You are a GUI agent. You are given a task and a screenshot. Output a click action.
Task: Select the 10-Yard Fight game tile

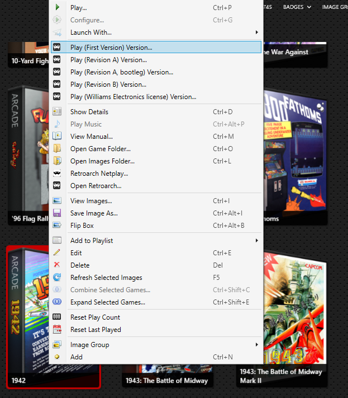[28, 54]
